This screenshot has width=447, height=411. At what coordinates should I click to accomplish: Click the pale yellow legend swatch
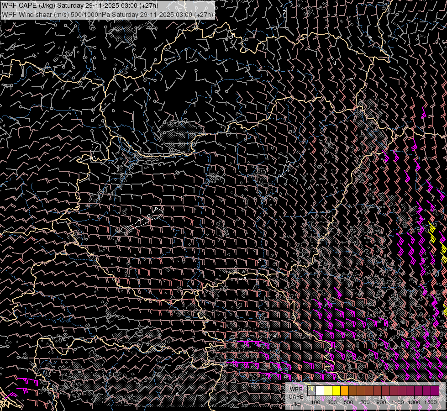click(x=328, y=391)
